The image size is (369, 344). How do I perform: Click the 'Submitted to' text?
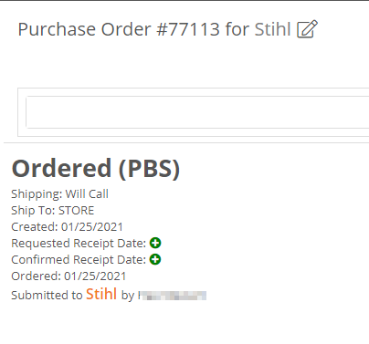click(x=47, y=295)
